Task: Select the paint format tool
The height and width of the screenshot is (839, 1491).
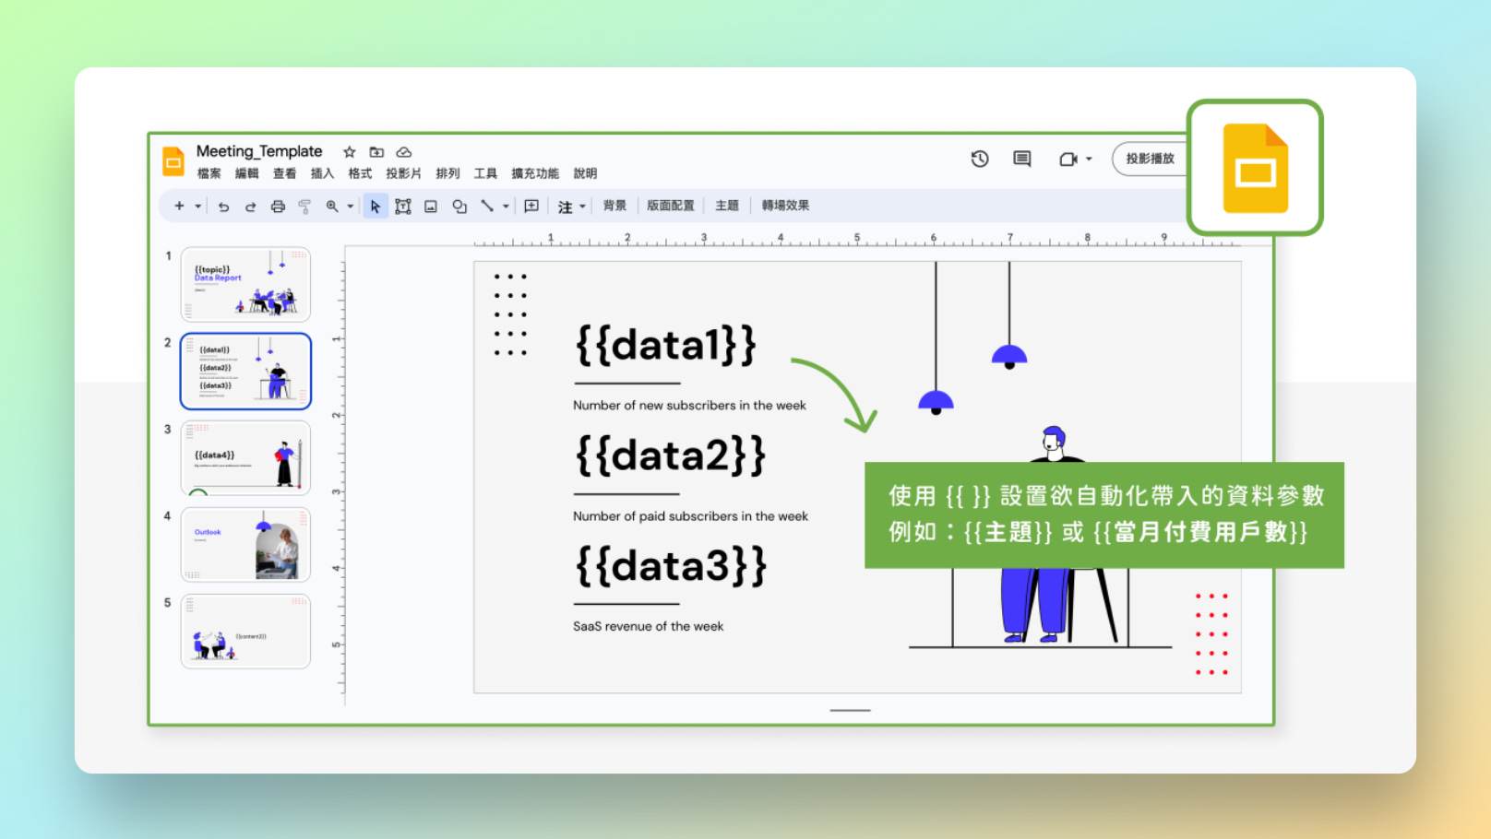Action: [x=304, y=207]
